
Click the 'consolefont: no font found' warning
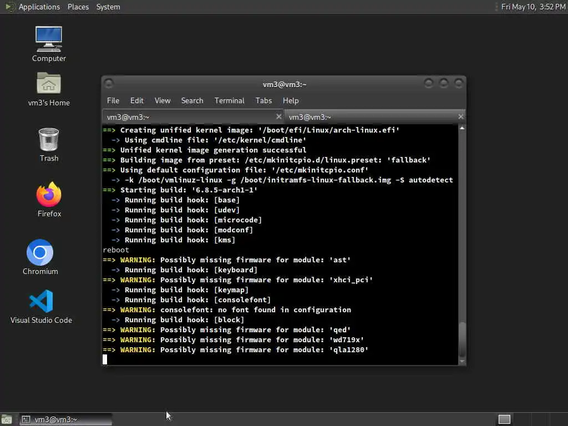[x=227, y=310]
